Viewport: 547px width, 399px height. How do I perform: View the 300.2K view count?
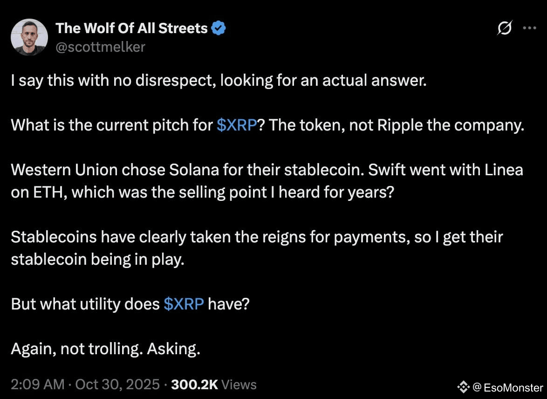(195, 385)
